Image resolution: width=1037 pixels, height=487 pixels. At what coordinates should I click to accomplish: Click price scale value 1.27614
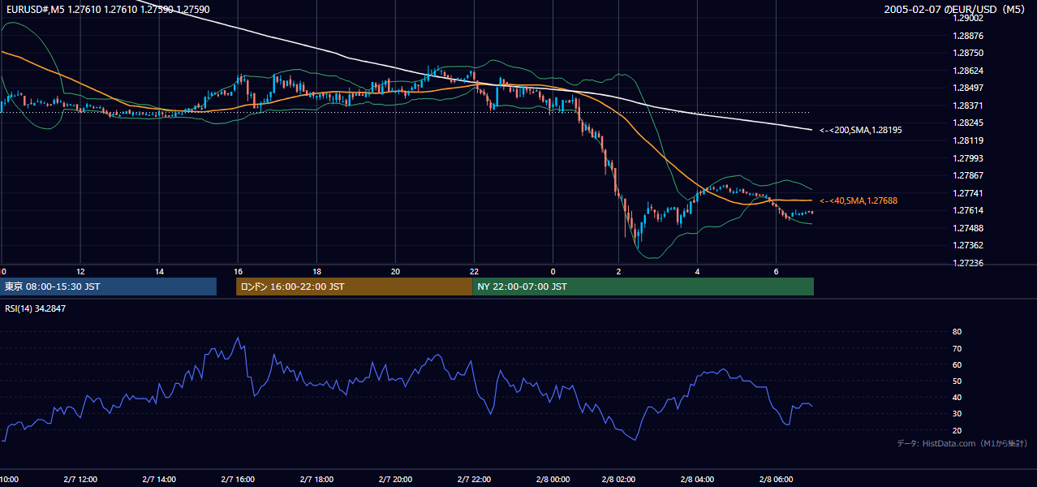click(x=967, y=210)
